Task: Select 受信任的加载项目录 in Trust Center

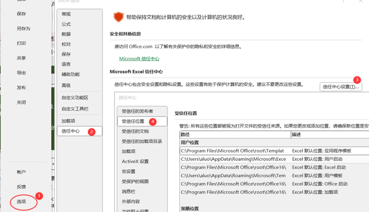Action: [x=142, y=142]
